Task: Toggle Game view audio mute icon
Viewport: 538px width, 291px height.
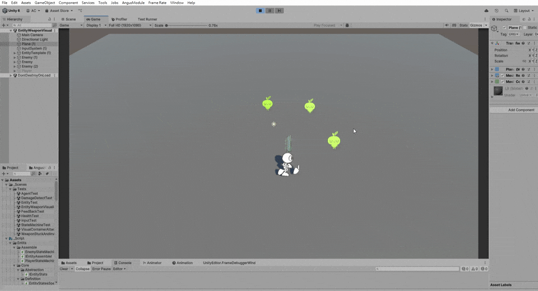Action: pos(447,25)
